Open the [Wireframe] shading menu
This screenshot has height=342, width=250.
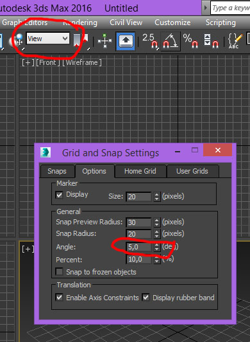pos(82,62)
